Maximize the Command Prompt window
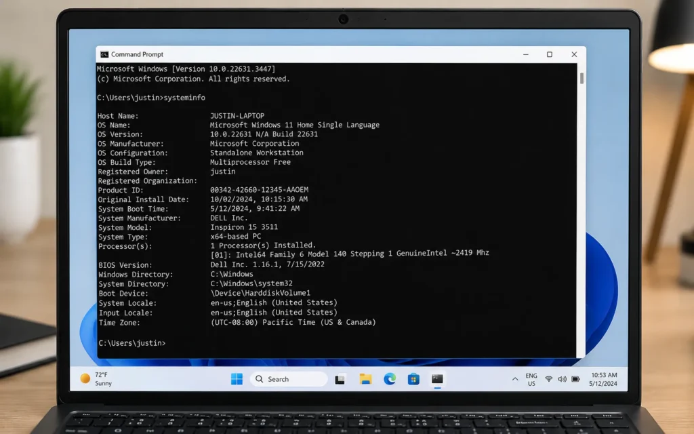 (x=550, y=54)
